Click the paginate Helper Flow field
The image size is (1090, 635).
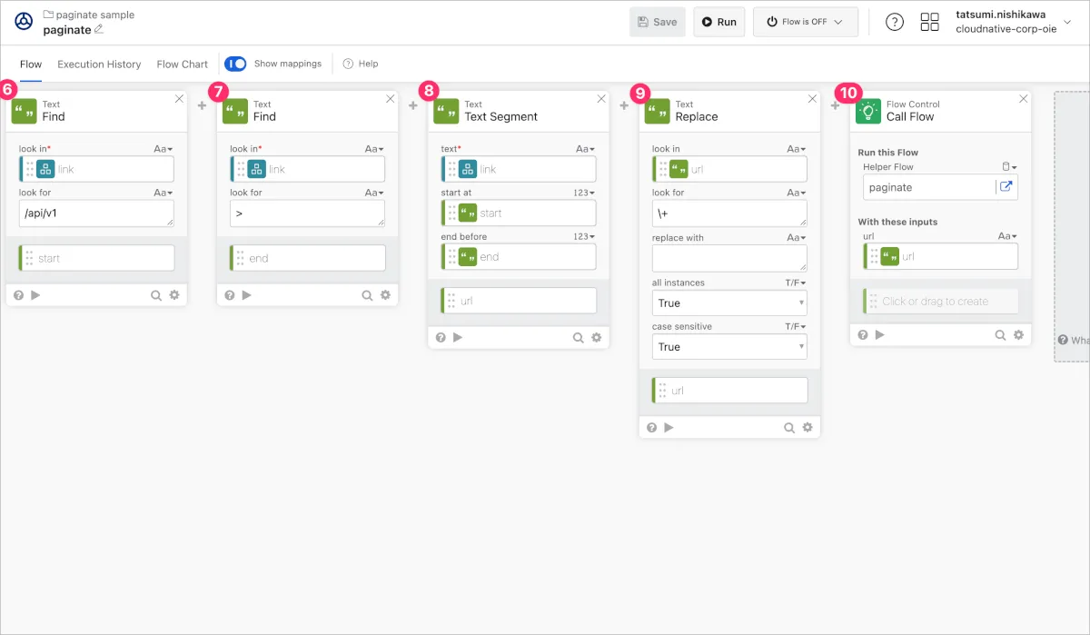(x=928, y=187)
